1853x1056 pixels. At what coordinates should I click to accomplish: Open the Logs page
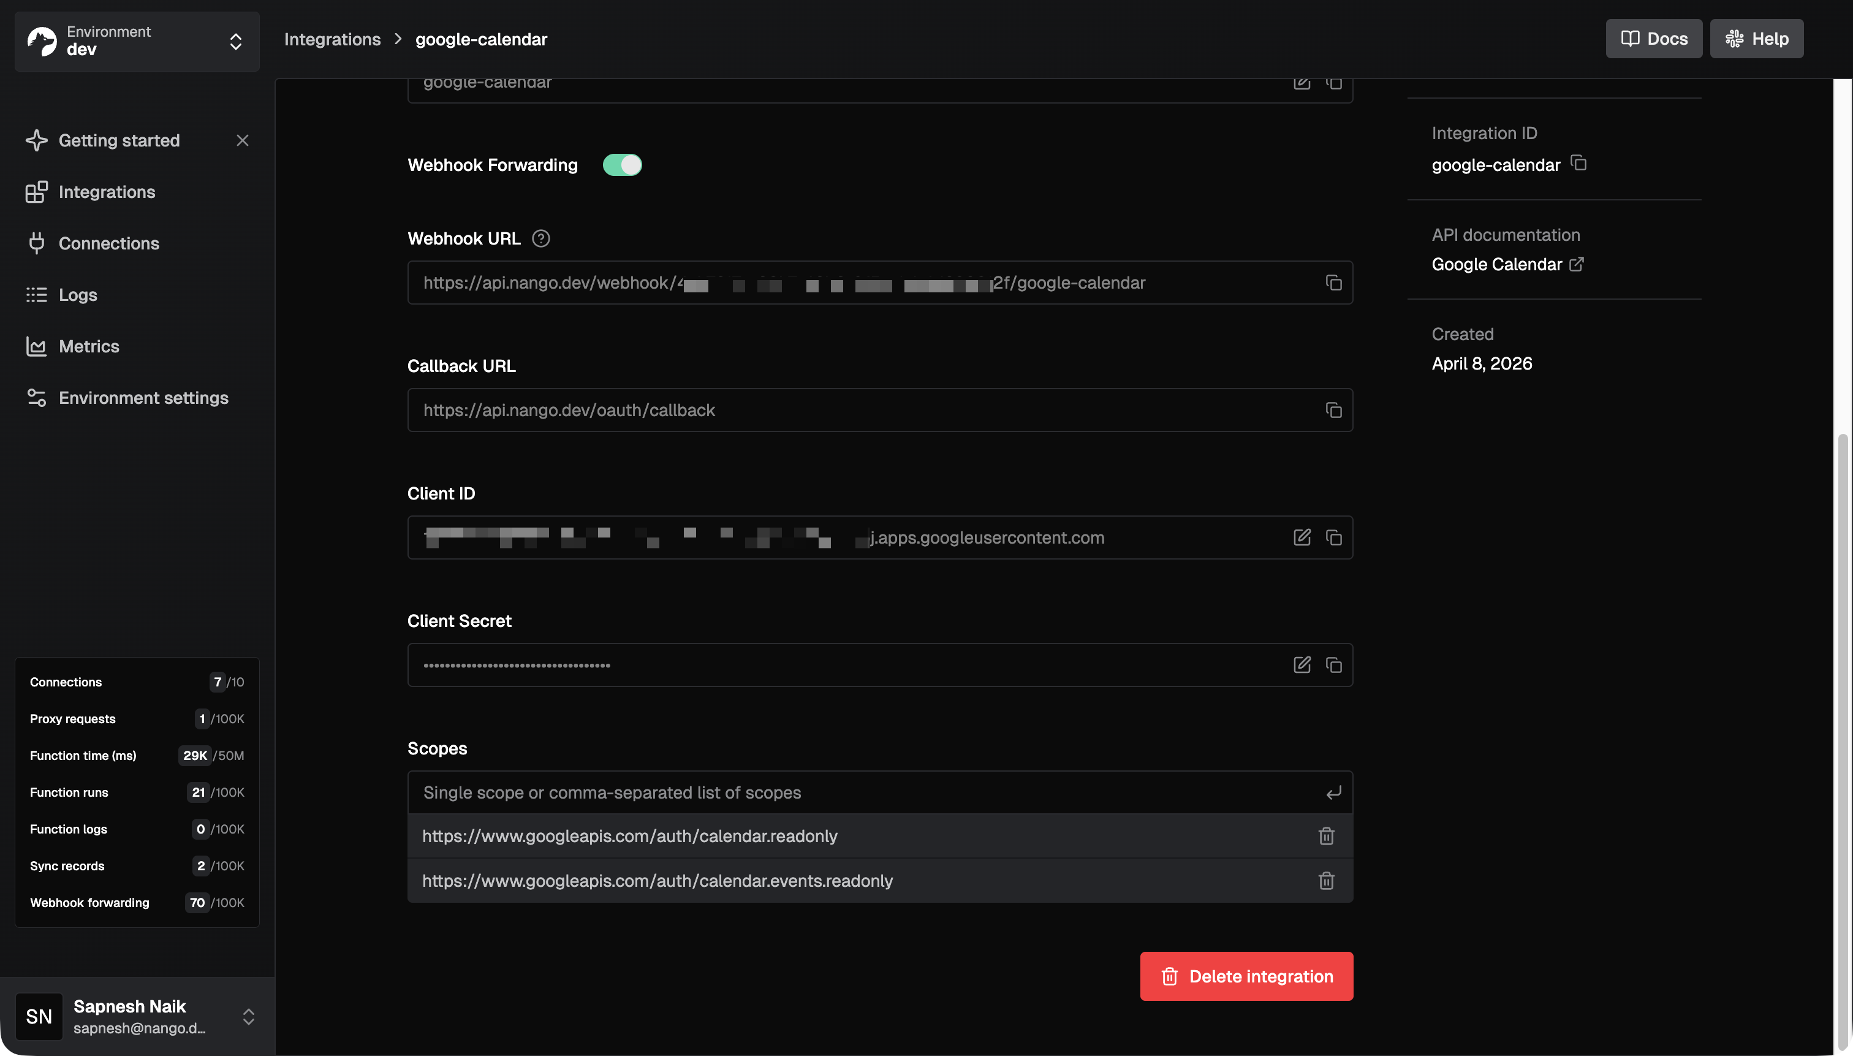pos(78,295)
